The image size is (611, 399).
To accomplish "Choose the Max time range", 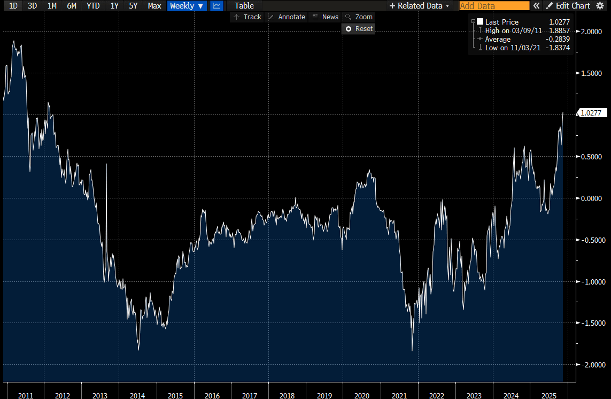I will pyautogui.click(x=154, y=6).
